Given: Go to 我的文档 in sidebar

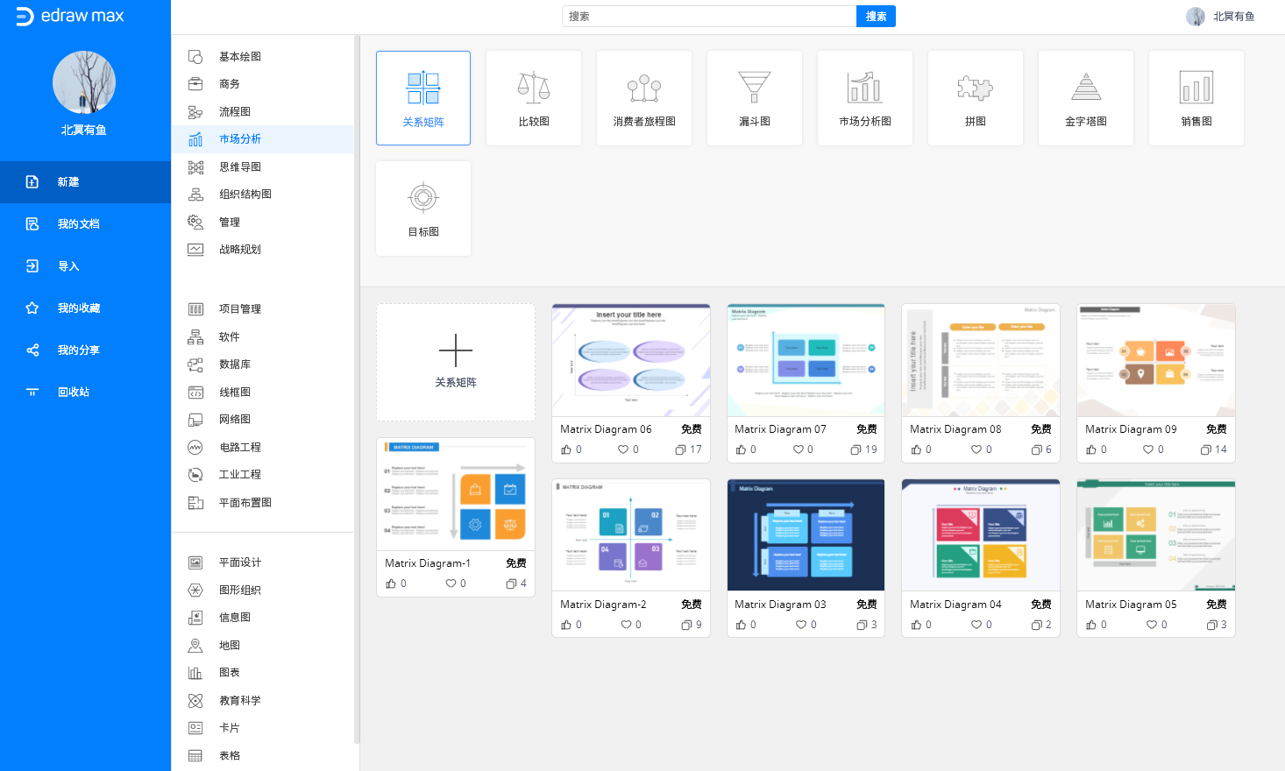Looking at the screenshot, I should 78,224.
